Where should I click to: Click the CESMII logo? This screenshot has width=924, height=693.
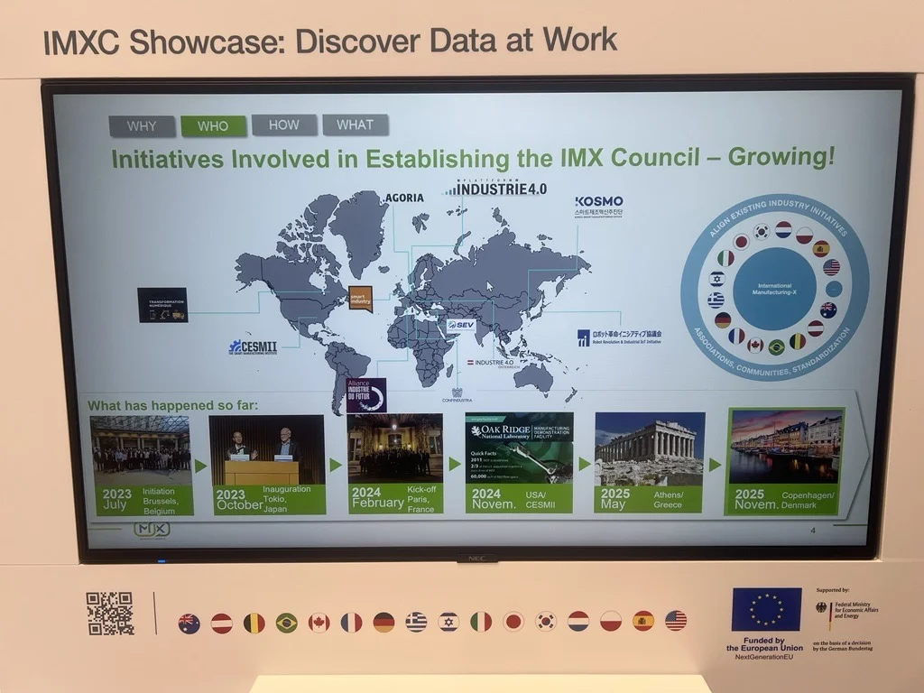[x=253, y=347]
